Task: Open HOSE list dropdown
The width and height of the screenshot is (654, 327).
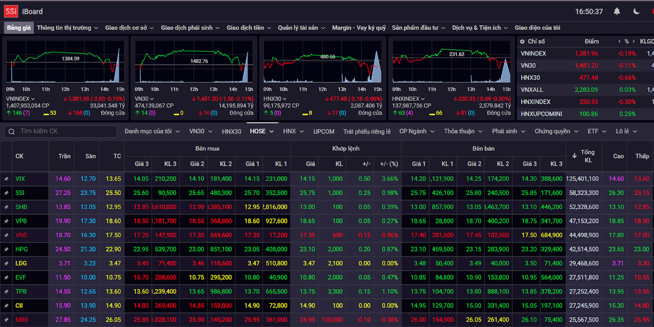Action: (x=262, y=131)
